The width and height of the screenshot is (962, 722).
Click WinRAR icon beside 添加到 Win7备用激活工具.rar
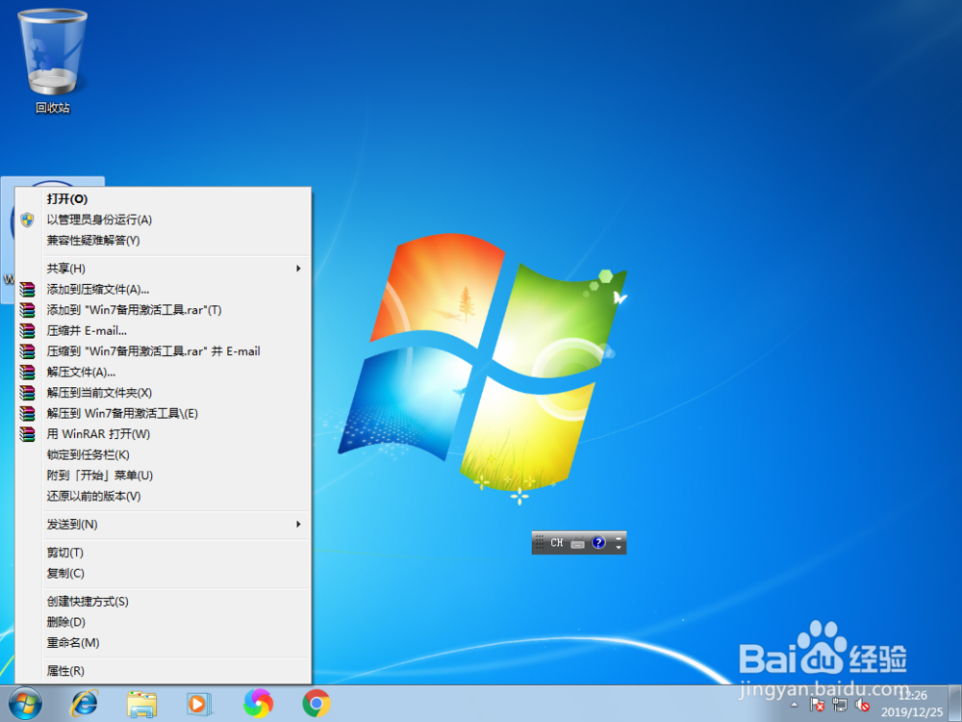pos(27,310)
